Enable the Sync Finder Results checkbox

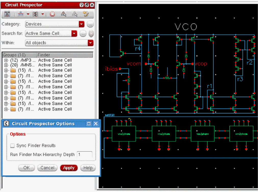pyautogui.click(x=12, y=146)
